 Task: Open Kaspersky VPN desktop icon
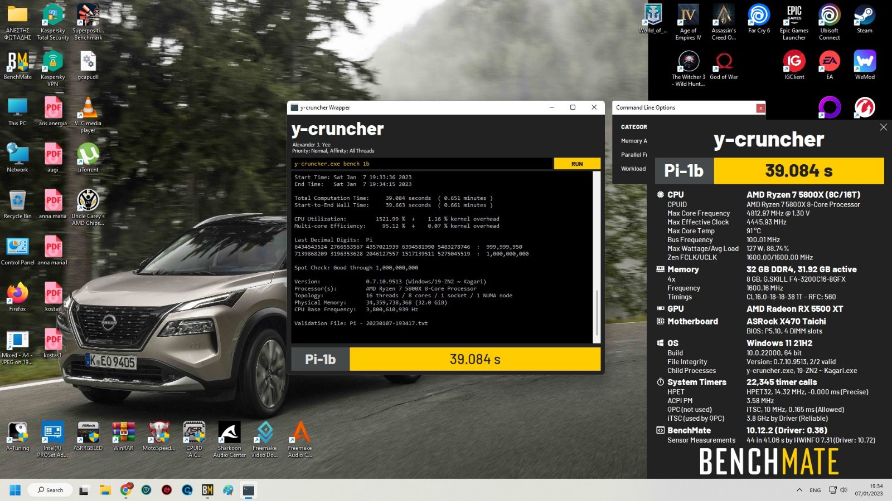[52, 68]
